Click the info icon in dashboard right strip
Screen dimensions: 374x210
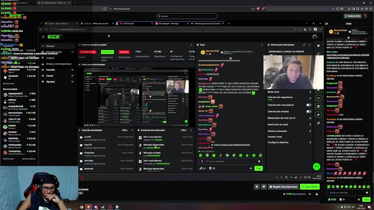tap(318, 46)
